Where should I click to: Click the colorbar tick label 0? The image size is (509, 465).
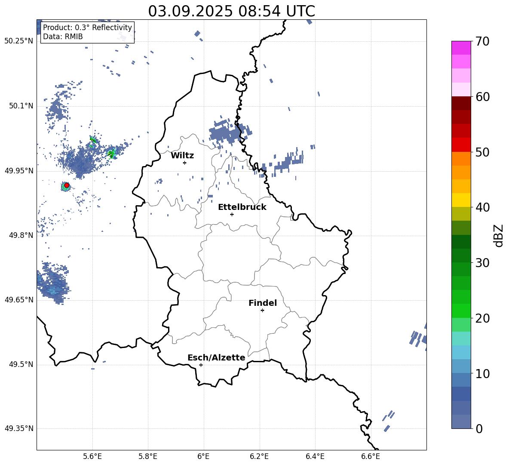tap(479, 428)
